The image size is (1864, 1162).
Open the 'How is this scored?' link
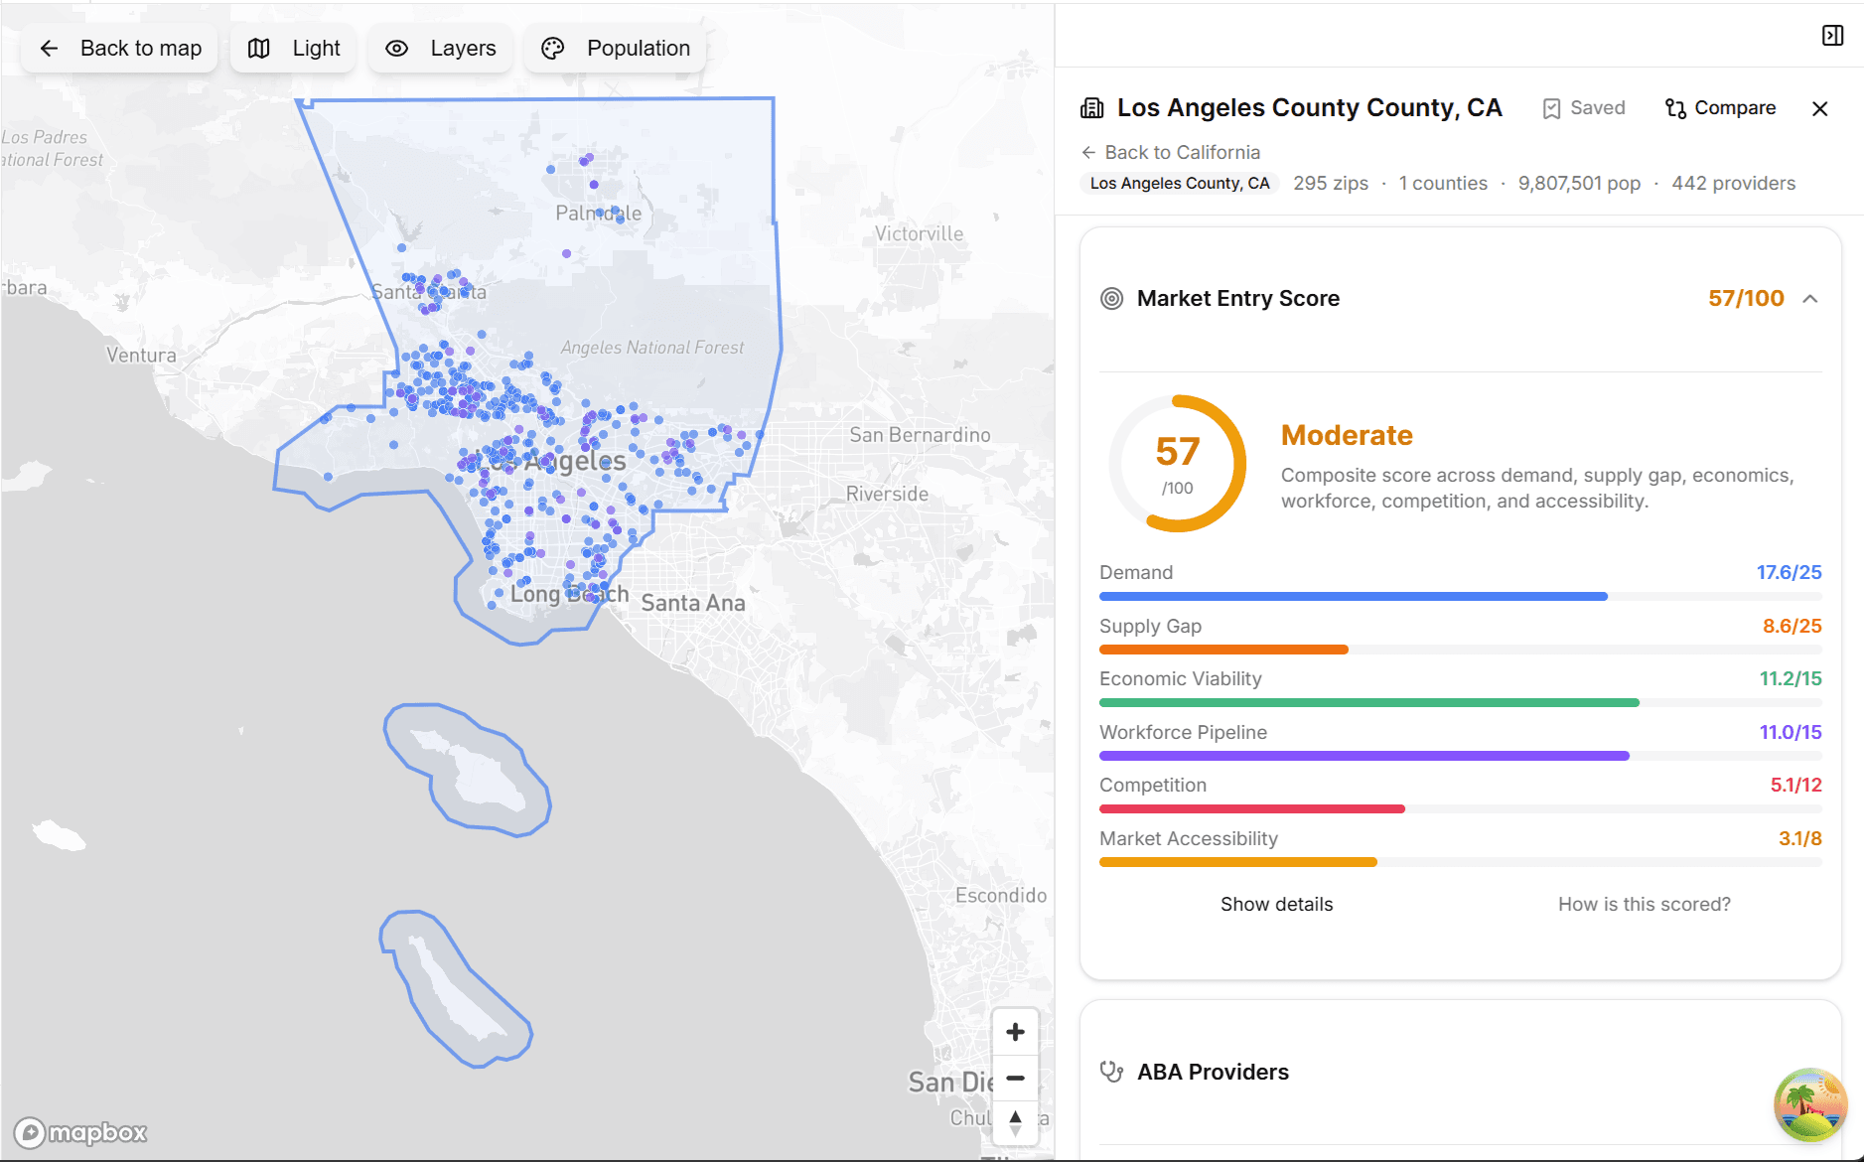click(1644, 904)
